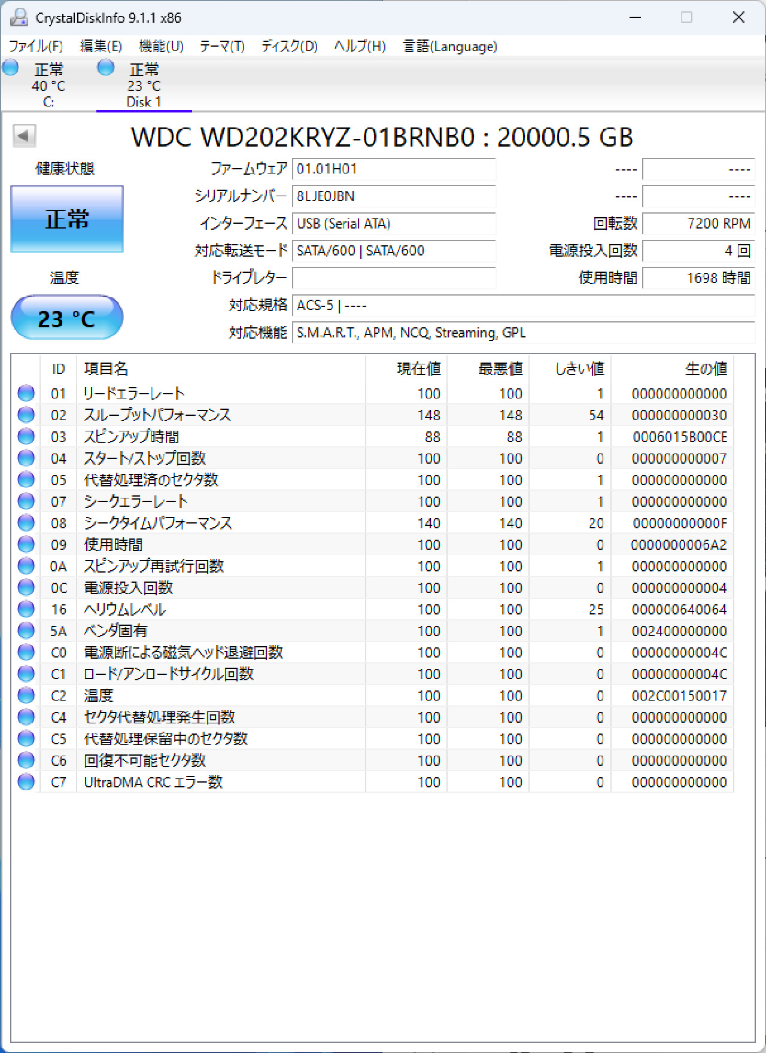Select raw value 002400000000
Image resolution: width=766 pixels, height=1053 pixels.
679,631
